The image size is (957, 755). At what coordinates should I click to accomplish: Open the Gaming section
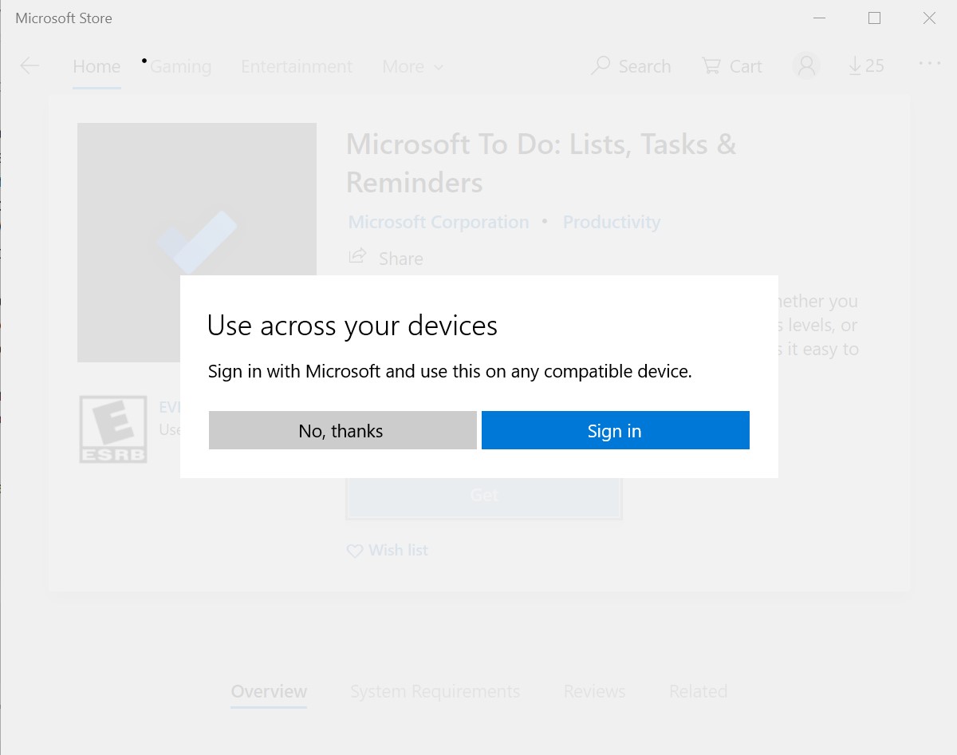coord(179,66)
